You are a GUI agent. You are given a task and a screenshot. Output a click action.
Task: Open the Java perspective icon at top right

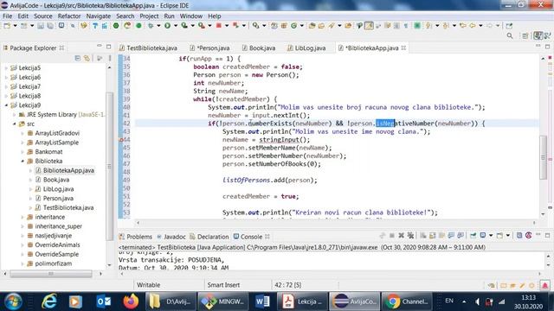pyautogui.click(x=538, y=35)
